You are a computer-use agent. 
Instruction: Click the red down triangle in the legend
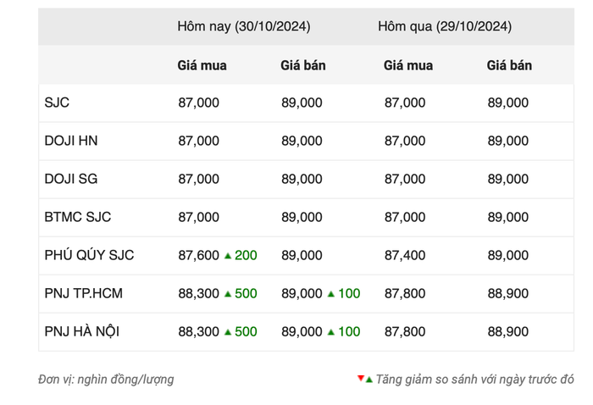click(361, 378)
